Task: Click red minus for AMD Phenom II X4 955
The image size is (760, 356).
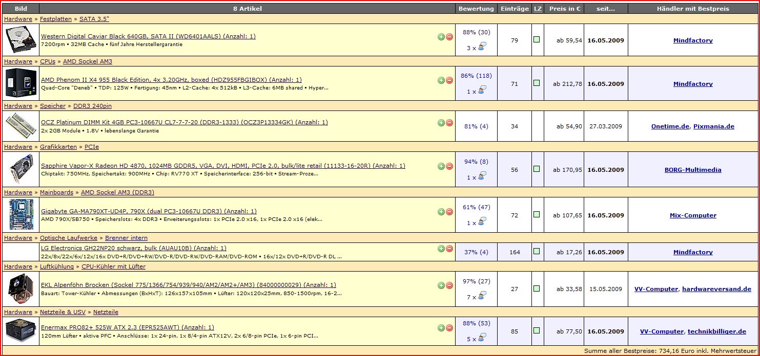Action: point(449,80)
